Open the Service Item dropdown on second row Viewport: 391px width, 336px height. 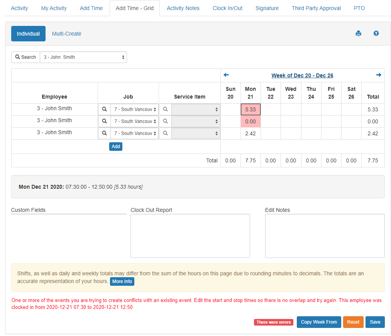pyautogui.click(x=196, y=121)
